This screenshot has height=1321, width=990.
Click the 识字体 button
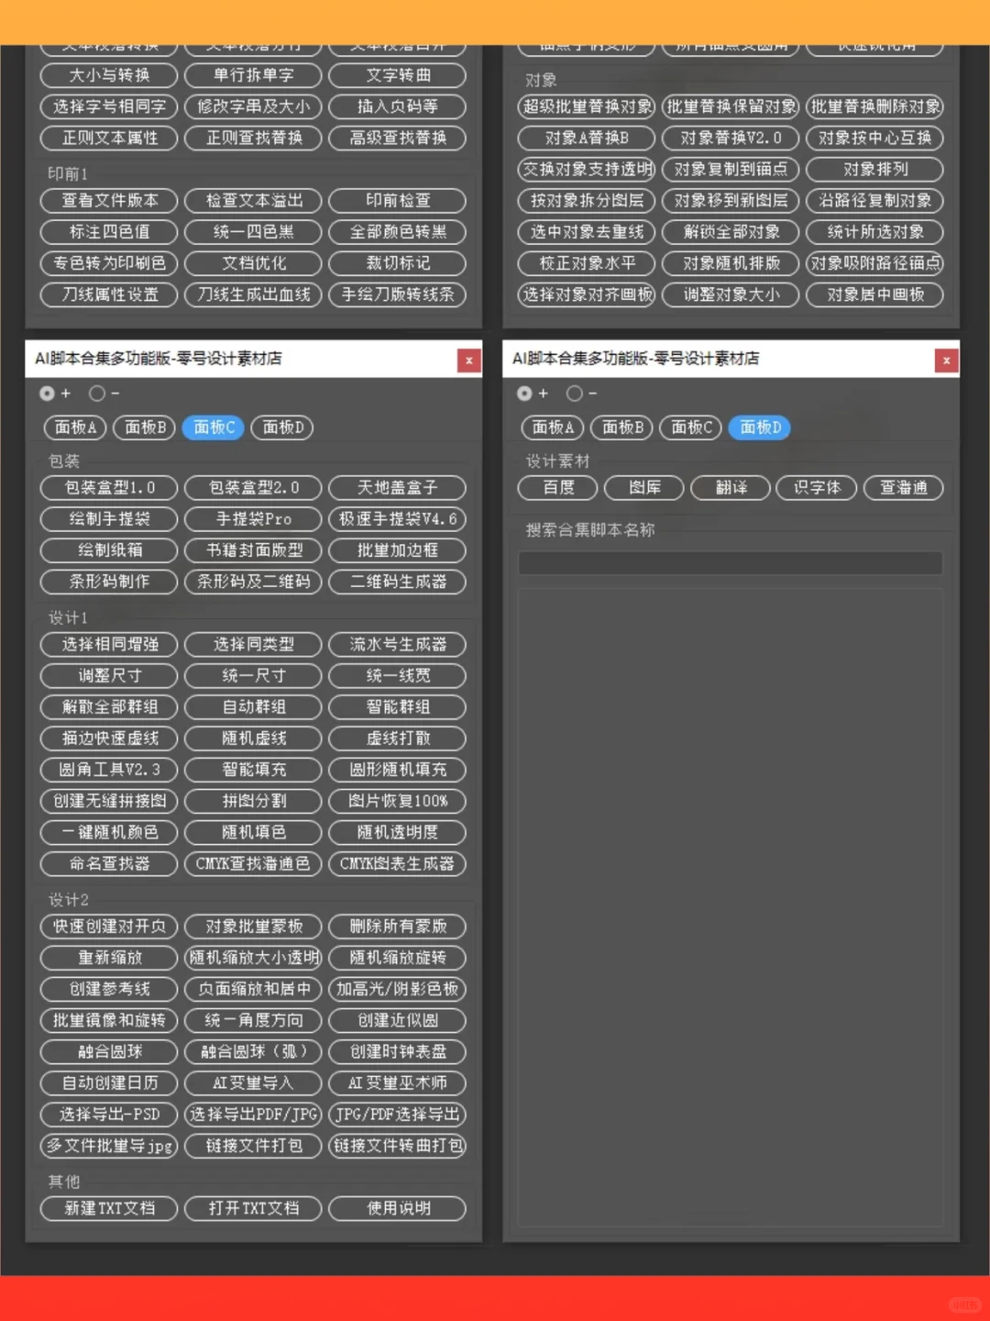[817, 488]
